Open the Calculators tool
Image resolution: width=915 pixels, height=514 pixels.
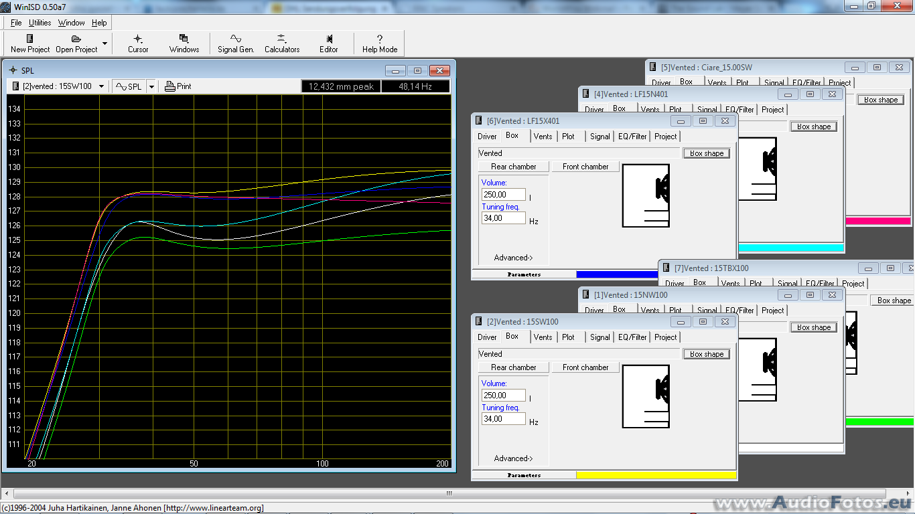pos(282,44)
